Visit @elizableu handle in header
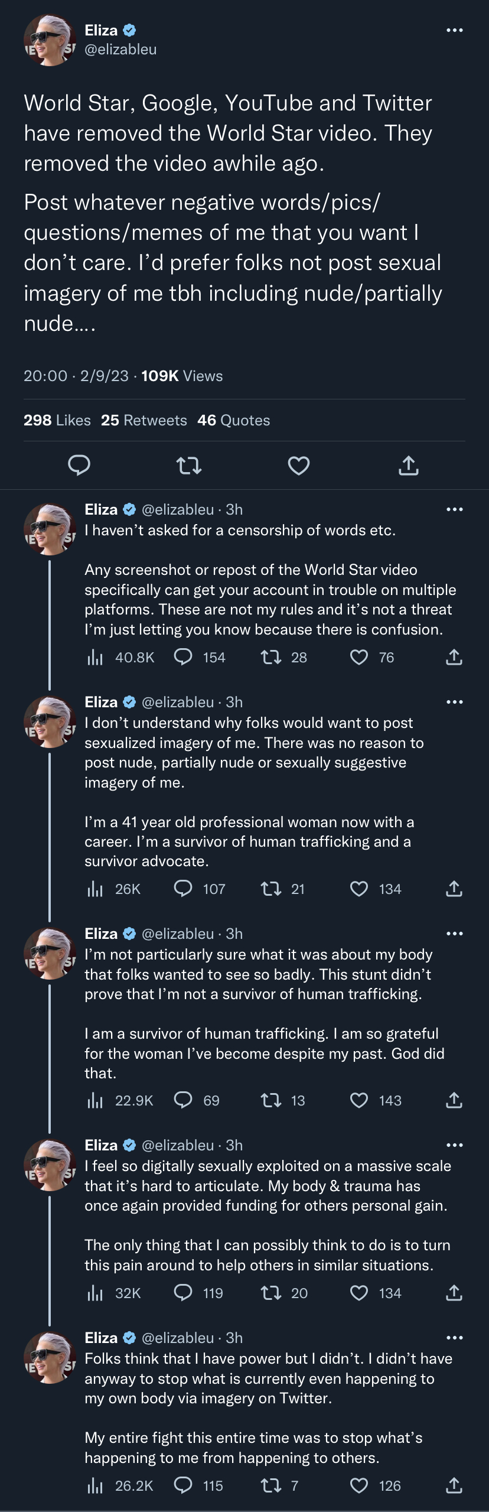Viewport: 489px width, 1512px height. click(120, 50)
